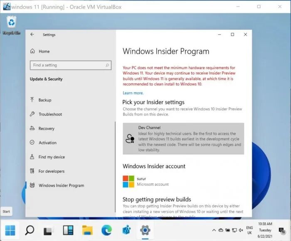Open taskbar Search magnifier

click(x=30, y=230)
